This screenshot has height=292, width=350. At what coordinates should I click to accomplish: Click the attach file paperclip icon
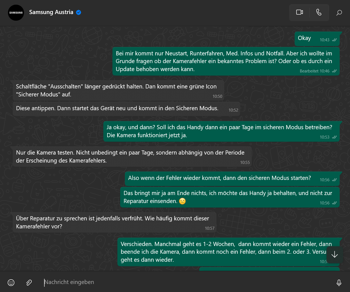(29, 282)
